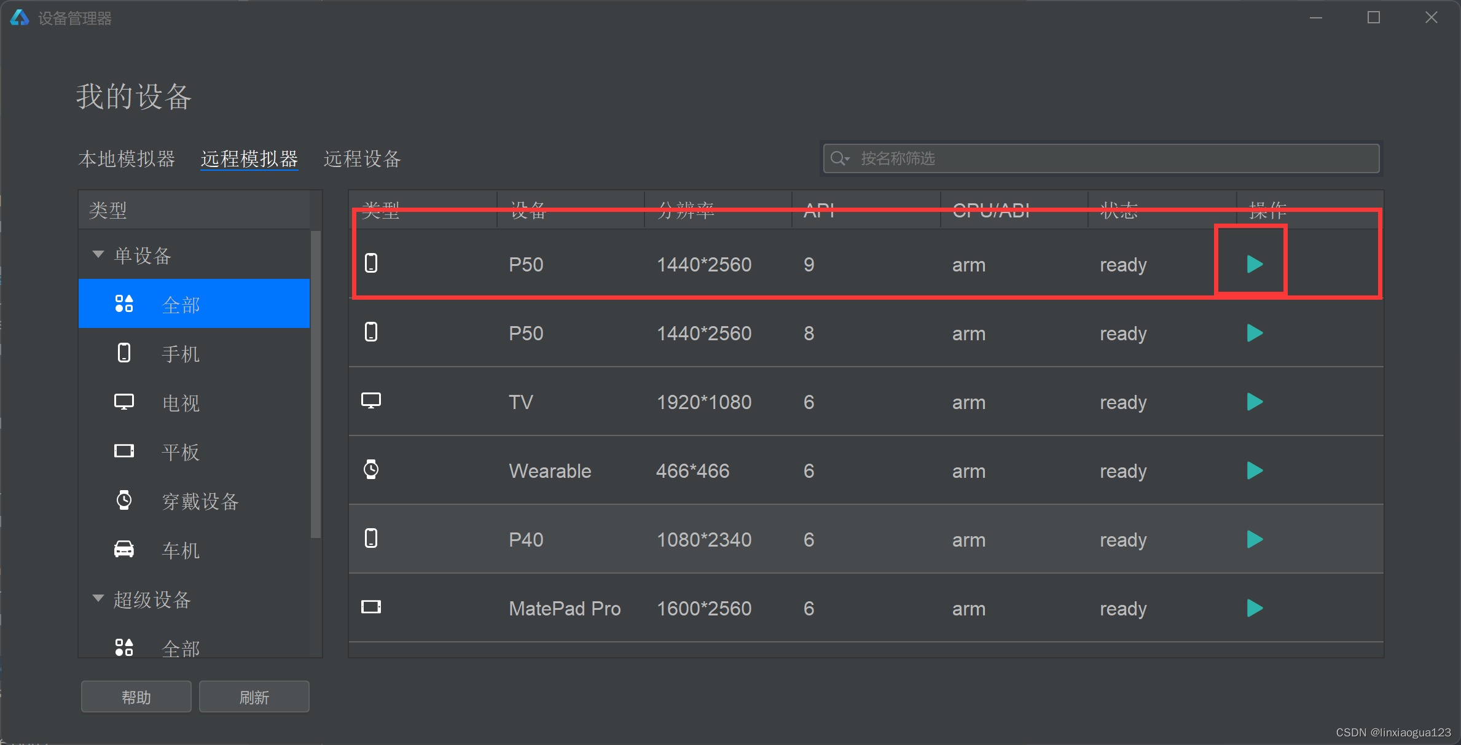
Task: Maximize the 设备管理器 window
Action: click(x=1374, y=18)
